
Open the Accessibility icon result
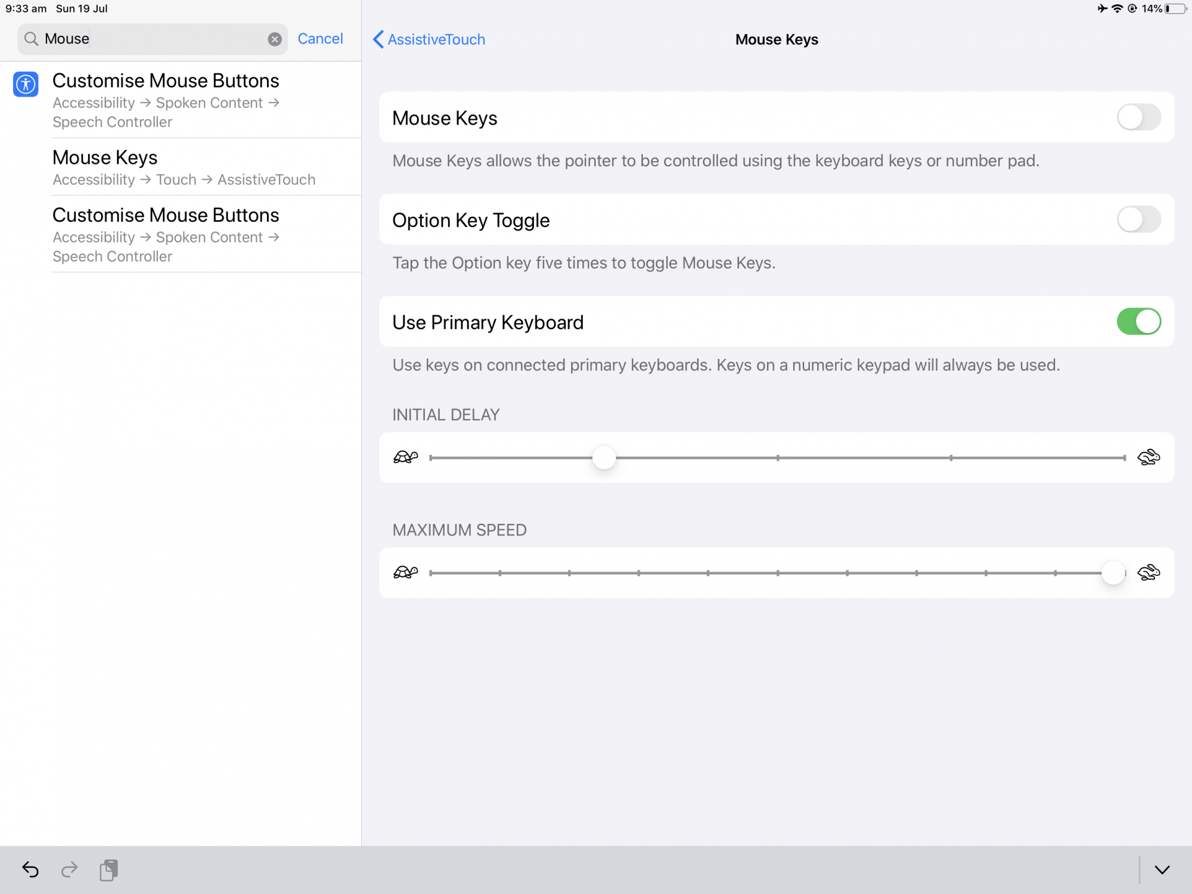tap(26, 84)
